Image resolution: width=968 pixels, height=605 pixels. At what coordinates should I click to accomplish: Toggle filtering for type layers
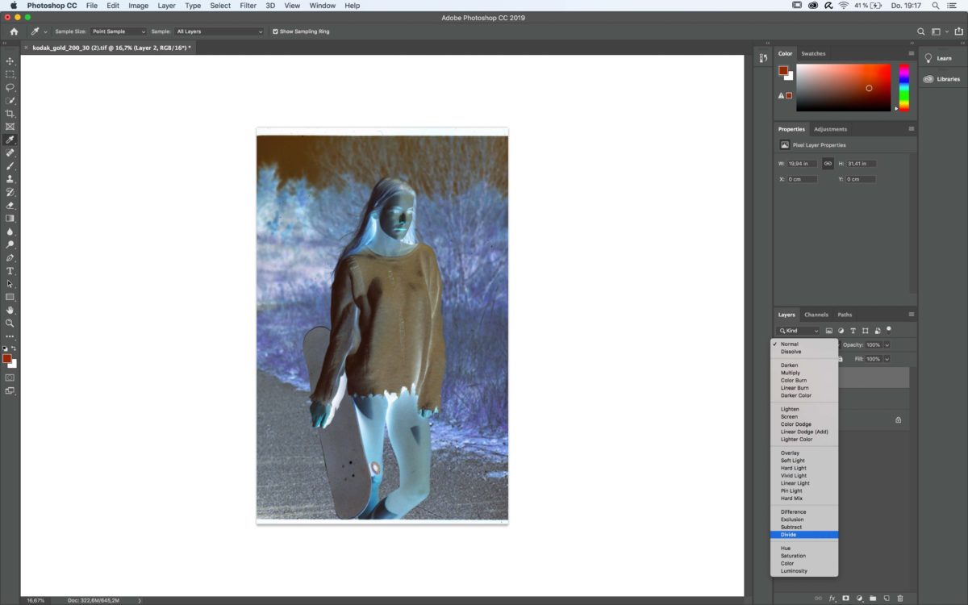(853, 331)
